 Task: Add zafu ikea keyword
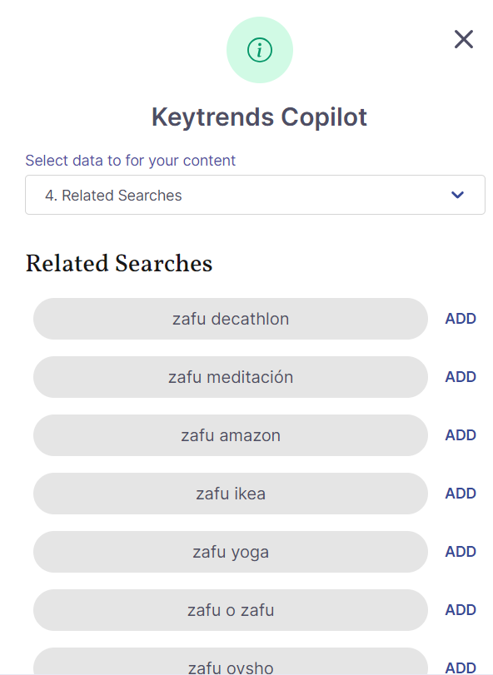click(461, 494)
